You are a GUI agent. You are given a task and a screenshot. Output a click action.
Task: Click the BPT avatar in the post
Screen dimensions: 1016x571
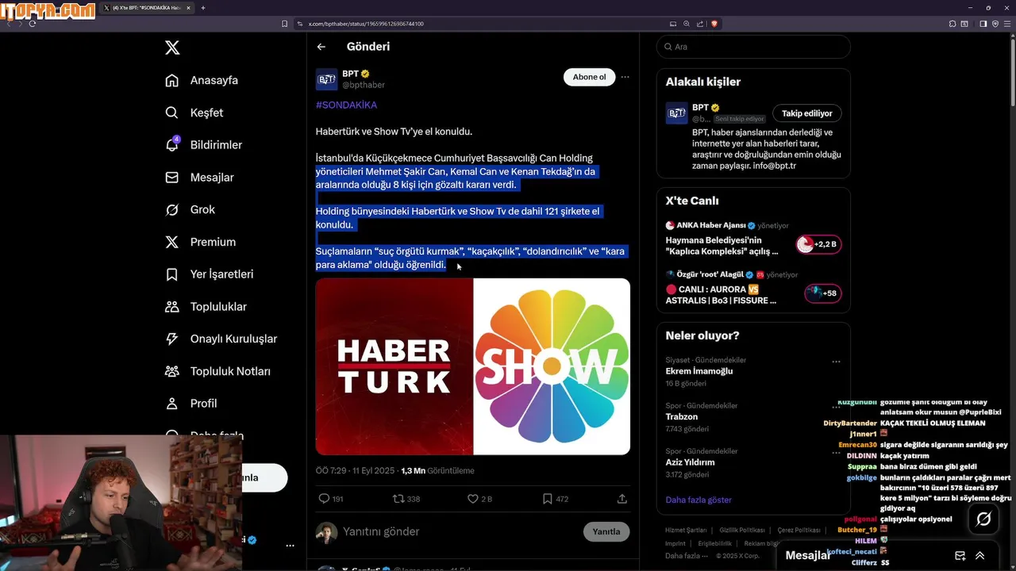[x=326, y=79]
